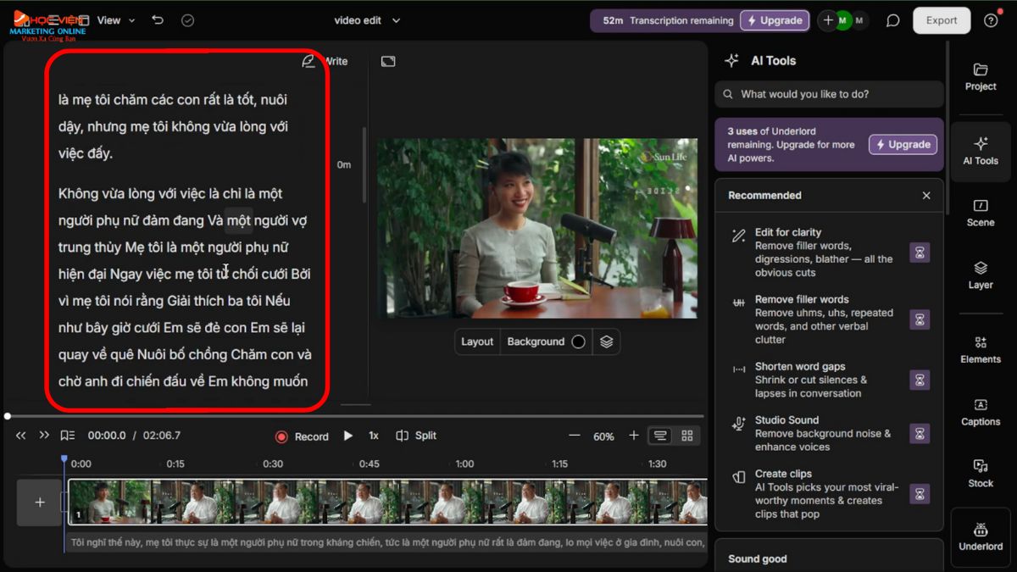Screen dimensions: 1017x572
Task: Open the Layer panel in the sidebar
Action: pos(981,275)
